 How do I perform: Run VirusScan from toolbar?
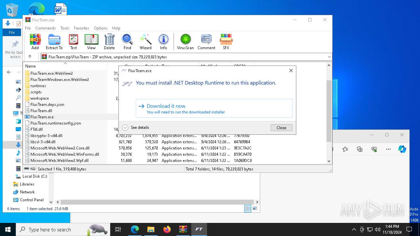(185, 42)
